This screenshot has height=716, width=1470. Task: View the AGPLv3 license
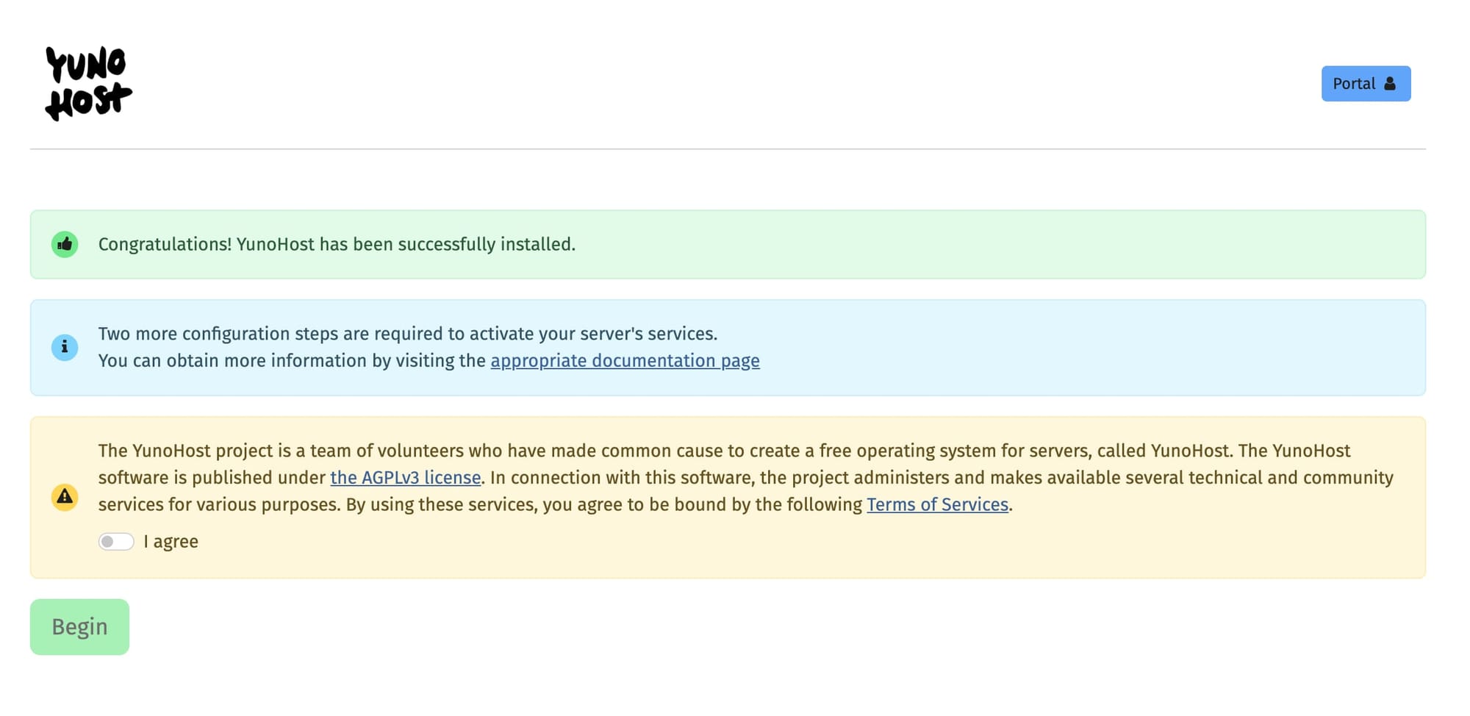(x=406, y=477)
